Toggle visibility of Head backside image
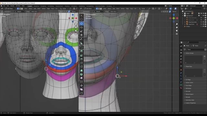207x116 pixels. point(203,22)
